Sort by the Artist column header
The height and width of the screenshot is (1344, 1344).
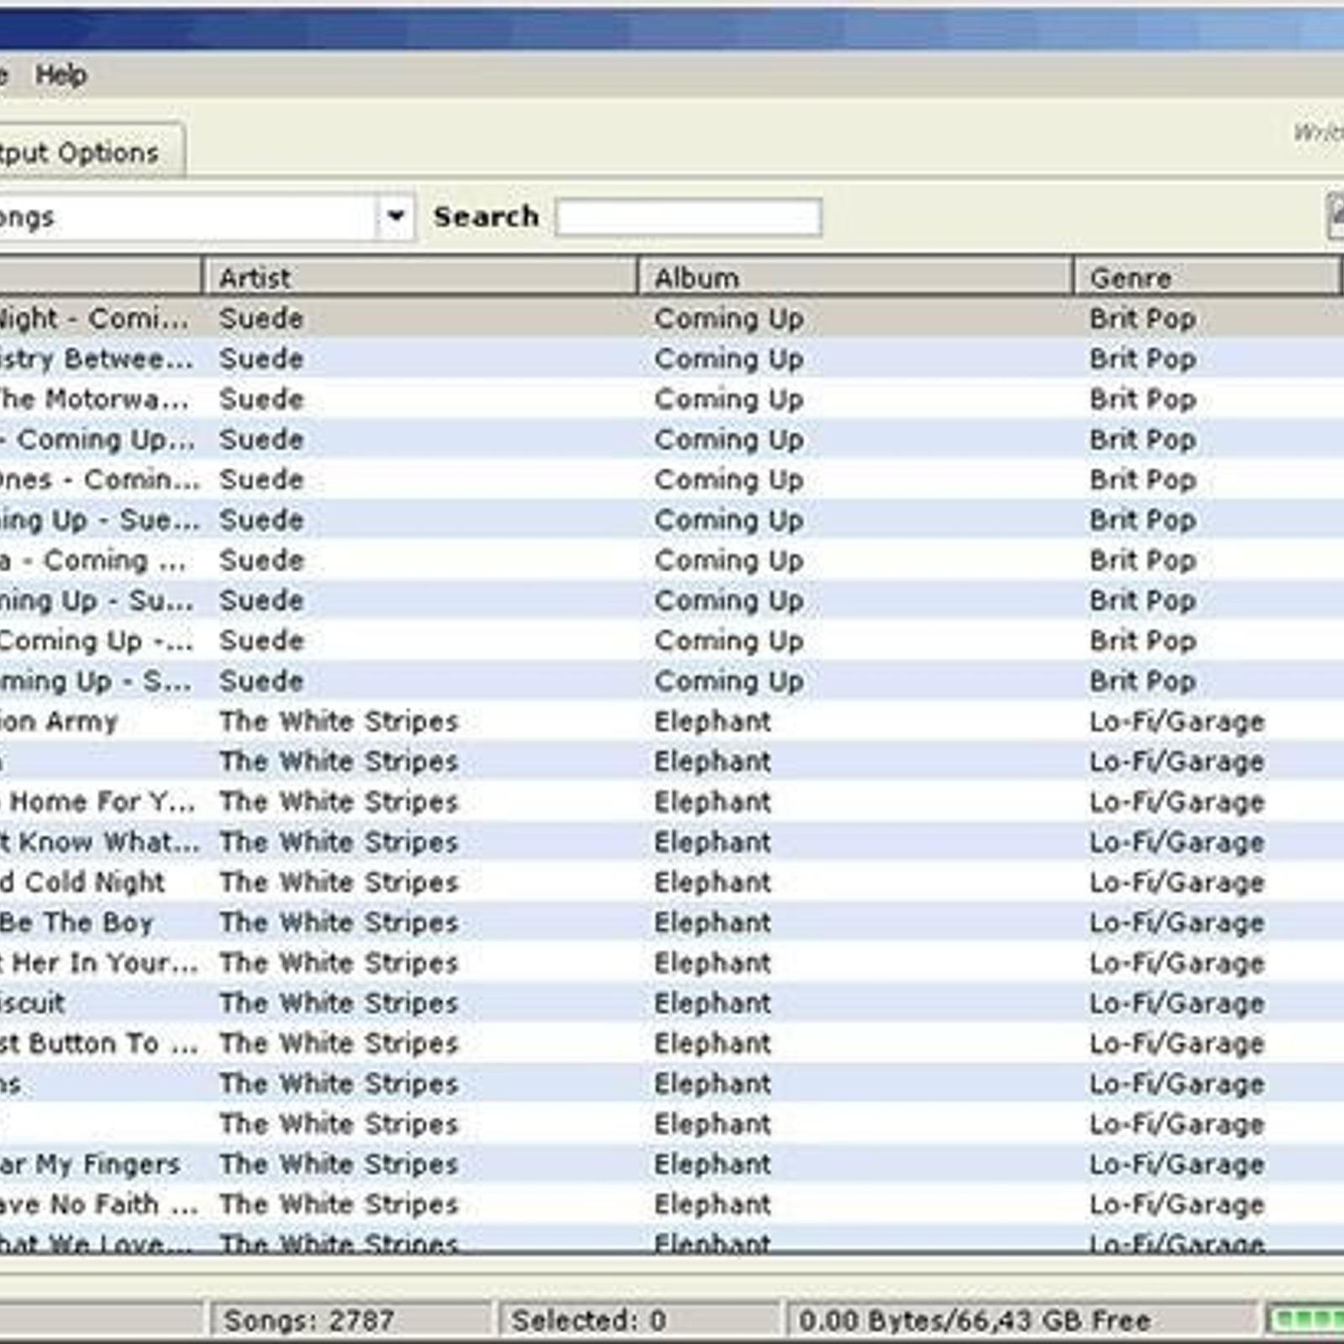[420, 277]
